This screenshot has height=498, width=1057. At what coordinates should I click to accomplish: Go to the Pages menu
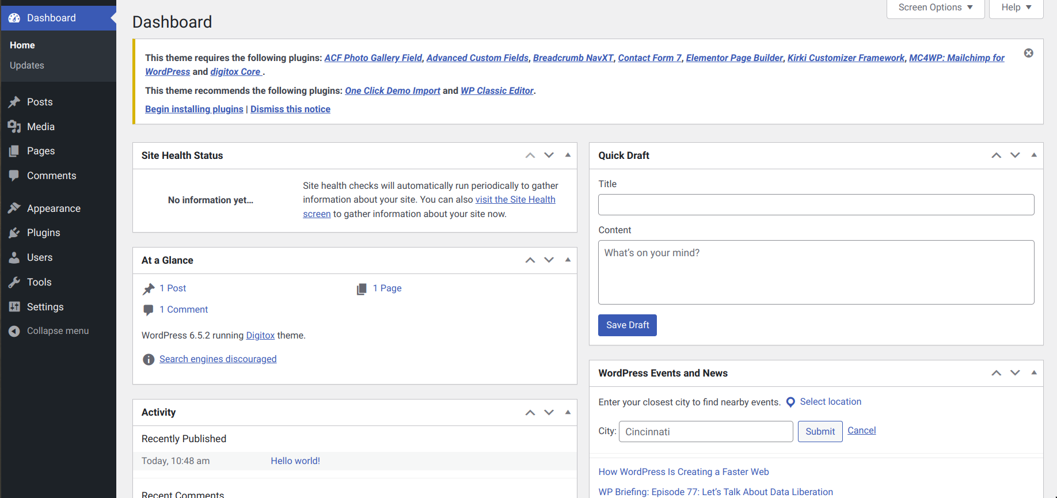58,151
